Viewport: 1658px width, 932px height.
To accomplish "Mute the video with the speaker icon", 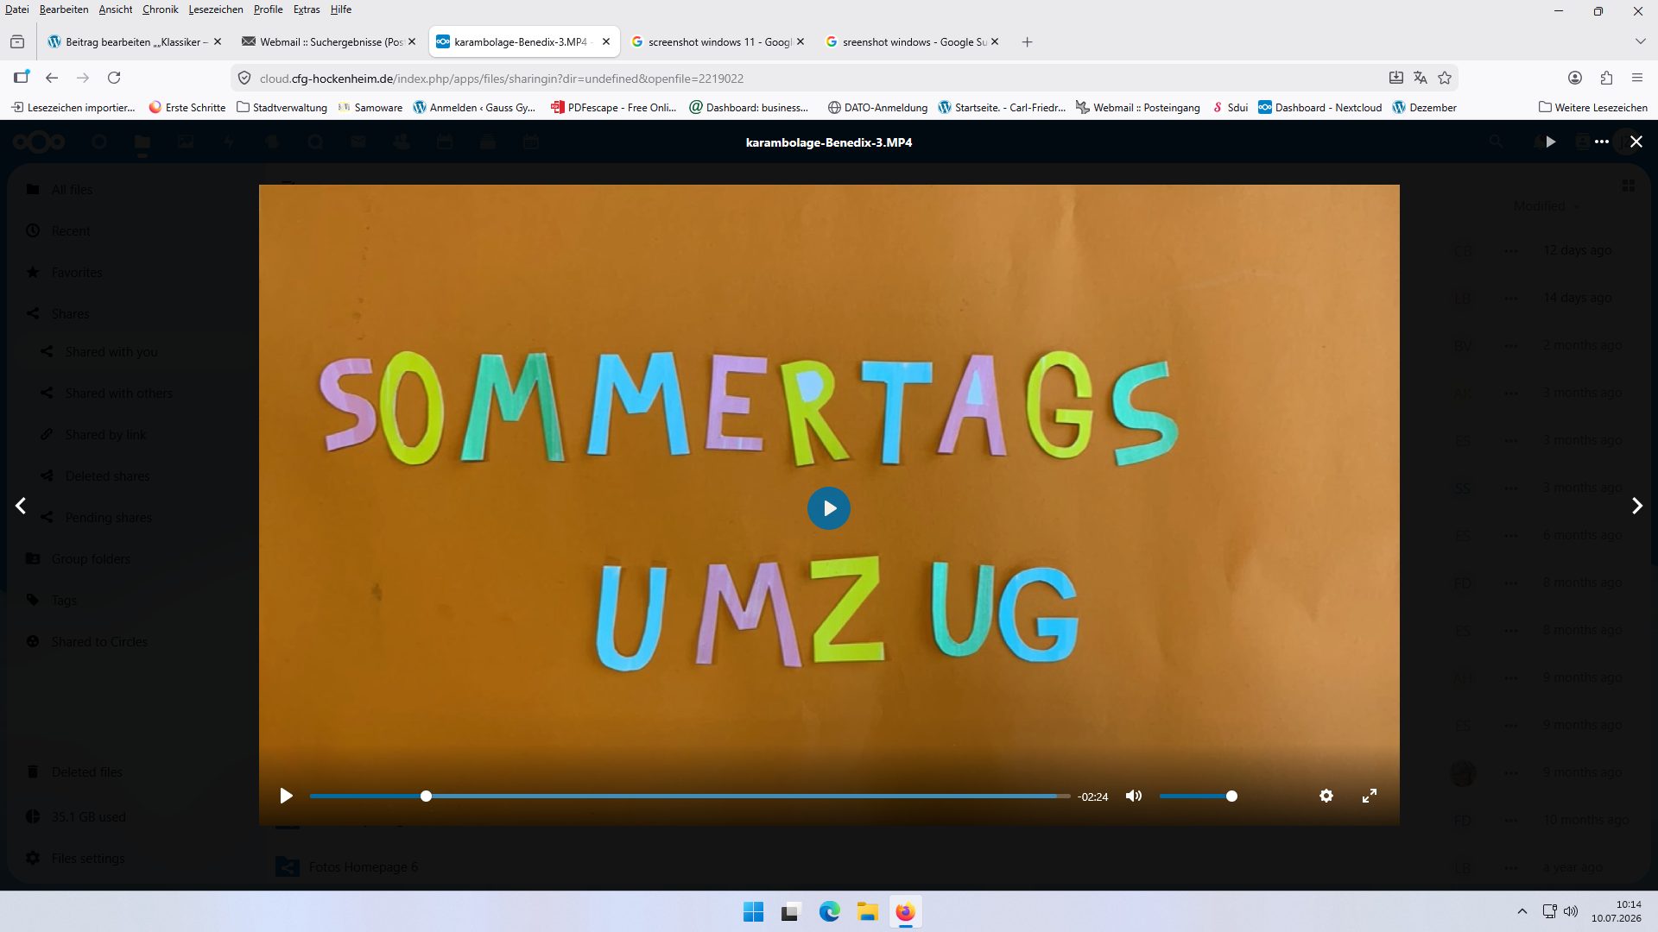I will (x=1134, y=796).
